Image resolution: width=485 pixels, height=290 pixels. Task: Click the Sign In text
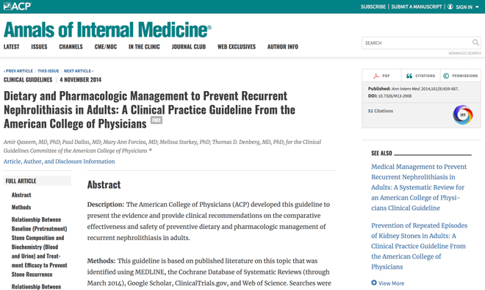(464, 7)
